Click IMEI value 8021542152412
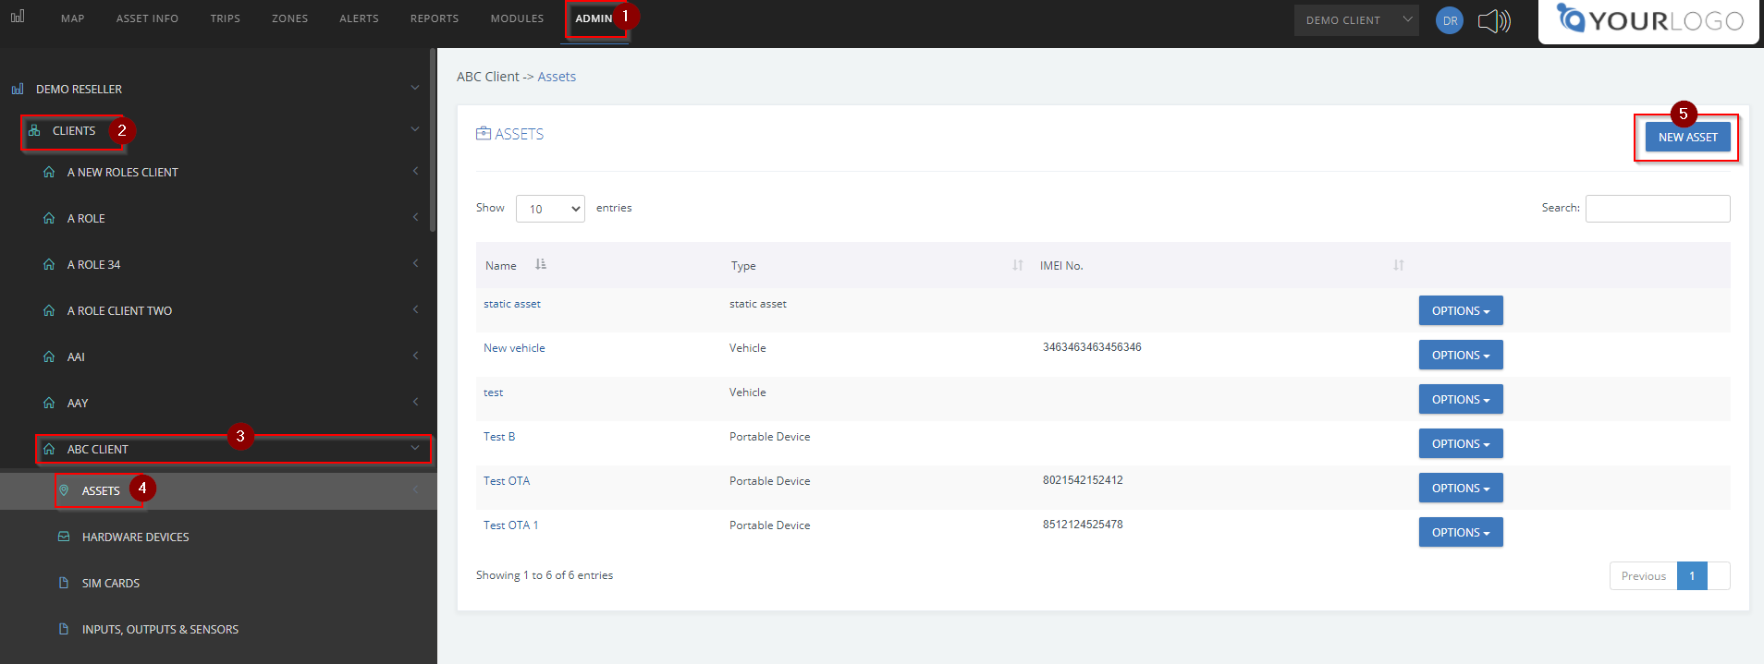 (x=1083, y=480)
